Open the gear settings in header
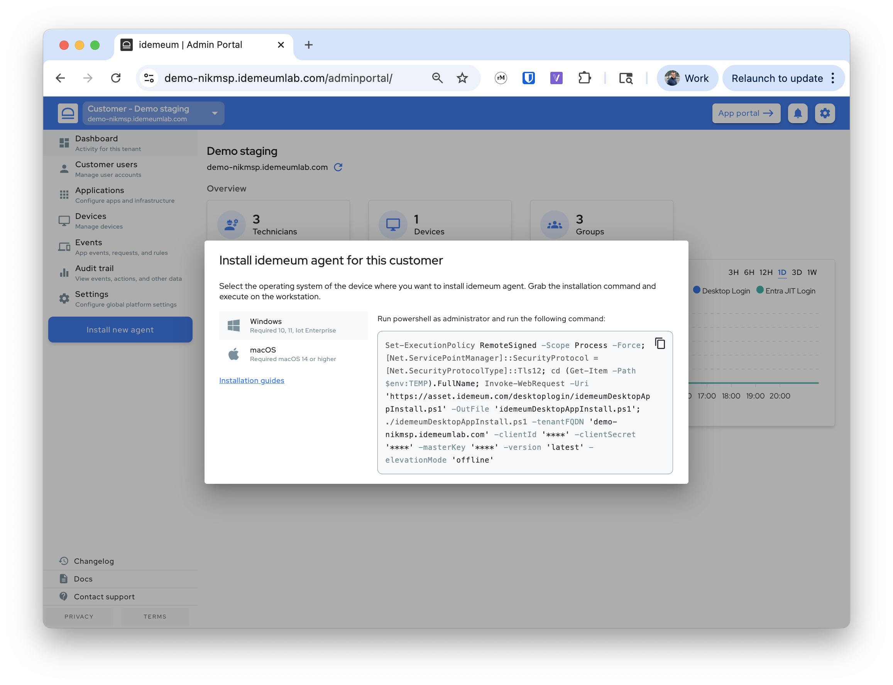The width and height of the screenshot is (893, 685). (x=825, y=114)
